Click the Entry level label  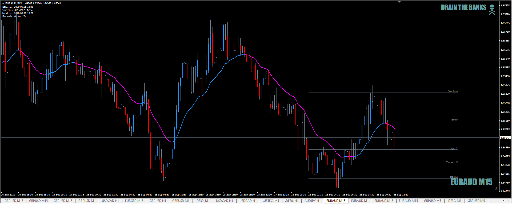[x=454, y=120]
